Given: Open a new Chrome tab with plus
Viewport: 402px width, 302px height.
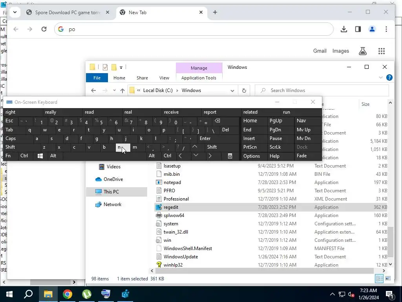Looking at the screenshot, I should pyautogui.click(x=215, y=12).
